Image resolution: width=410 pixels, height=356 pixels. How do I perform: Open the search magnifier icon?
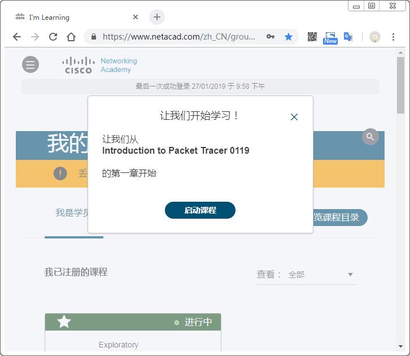(x=370, y=137)
